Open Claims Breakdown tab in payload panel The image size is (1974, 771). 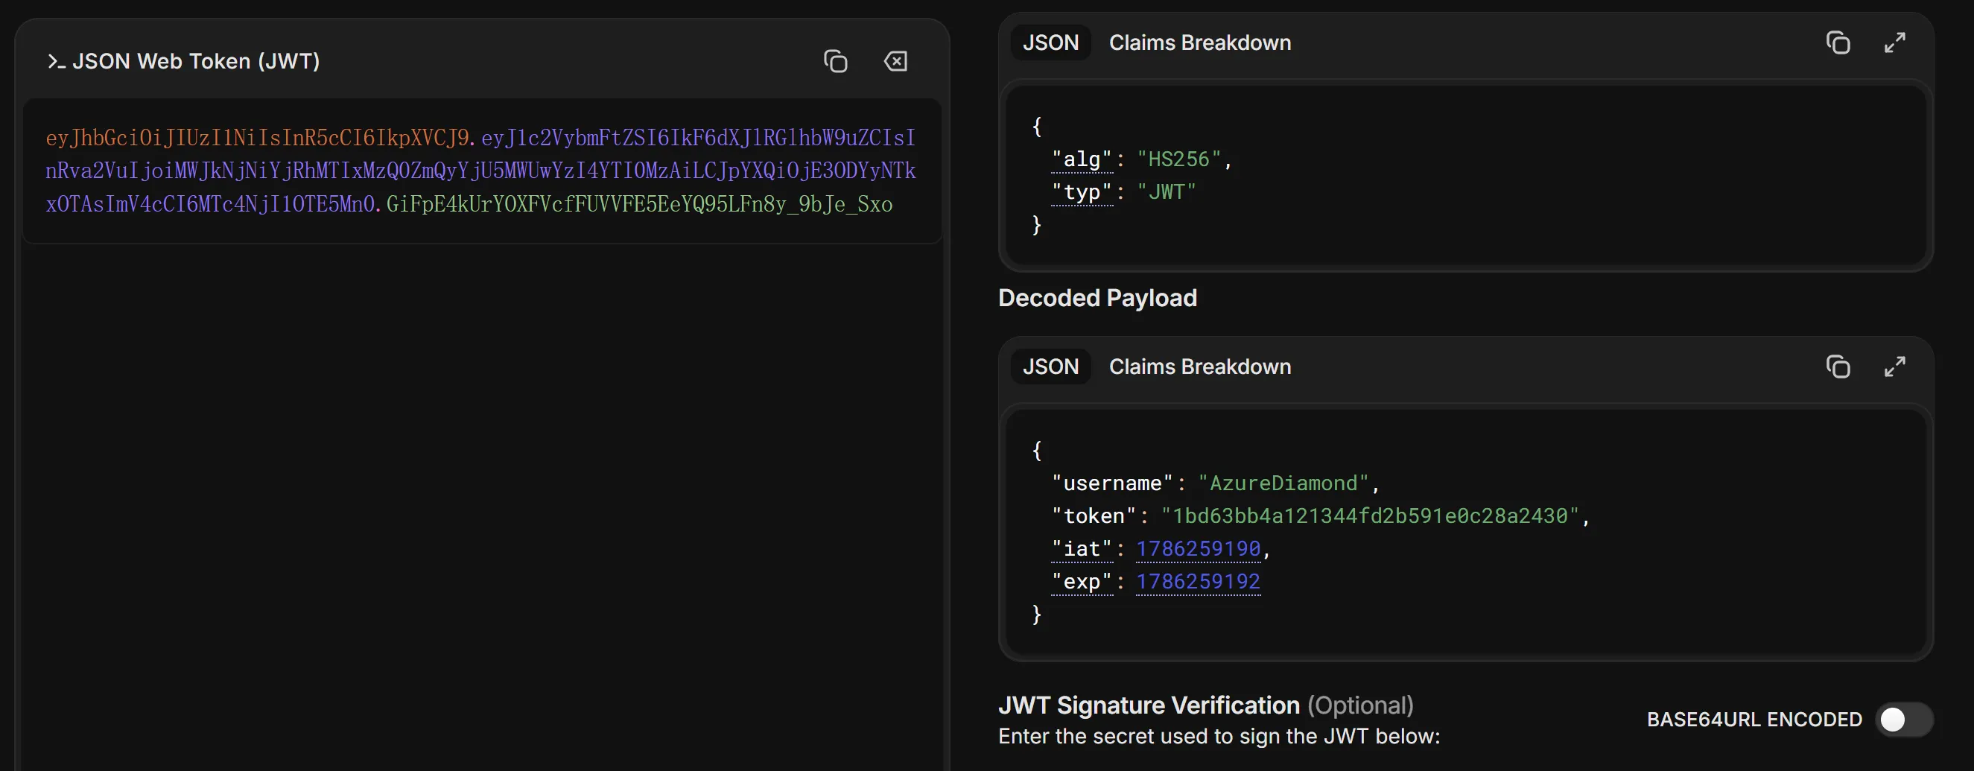[1200, 367]
